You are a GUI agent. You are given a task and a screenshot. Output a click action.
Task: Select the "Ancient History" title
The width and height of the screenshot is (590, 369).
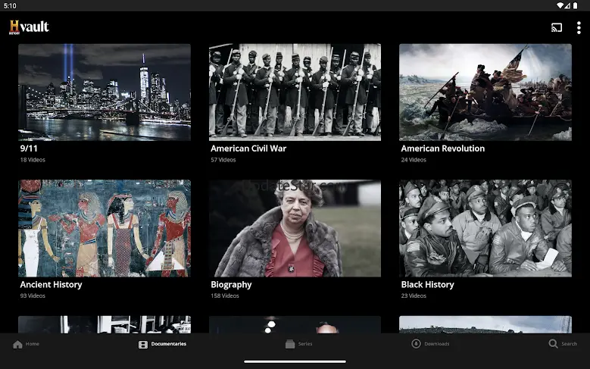(x=52, y=285)
